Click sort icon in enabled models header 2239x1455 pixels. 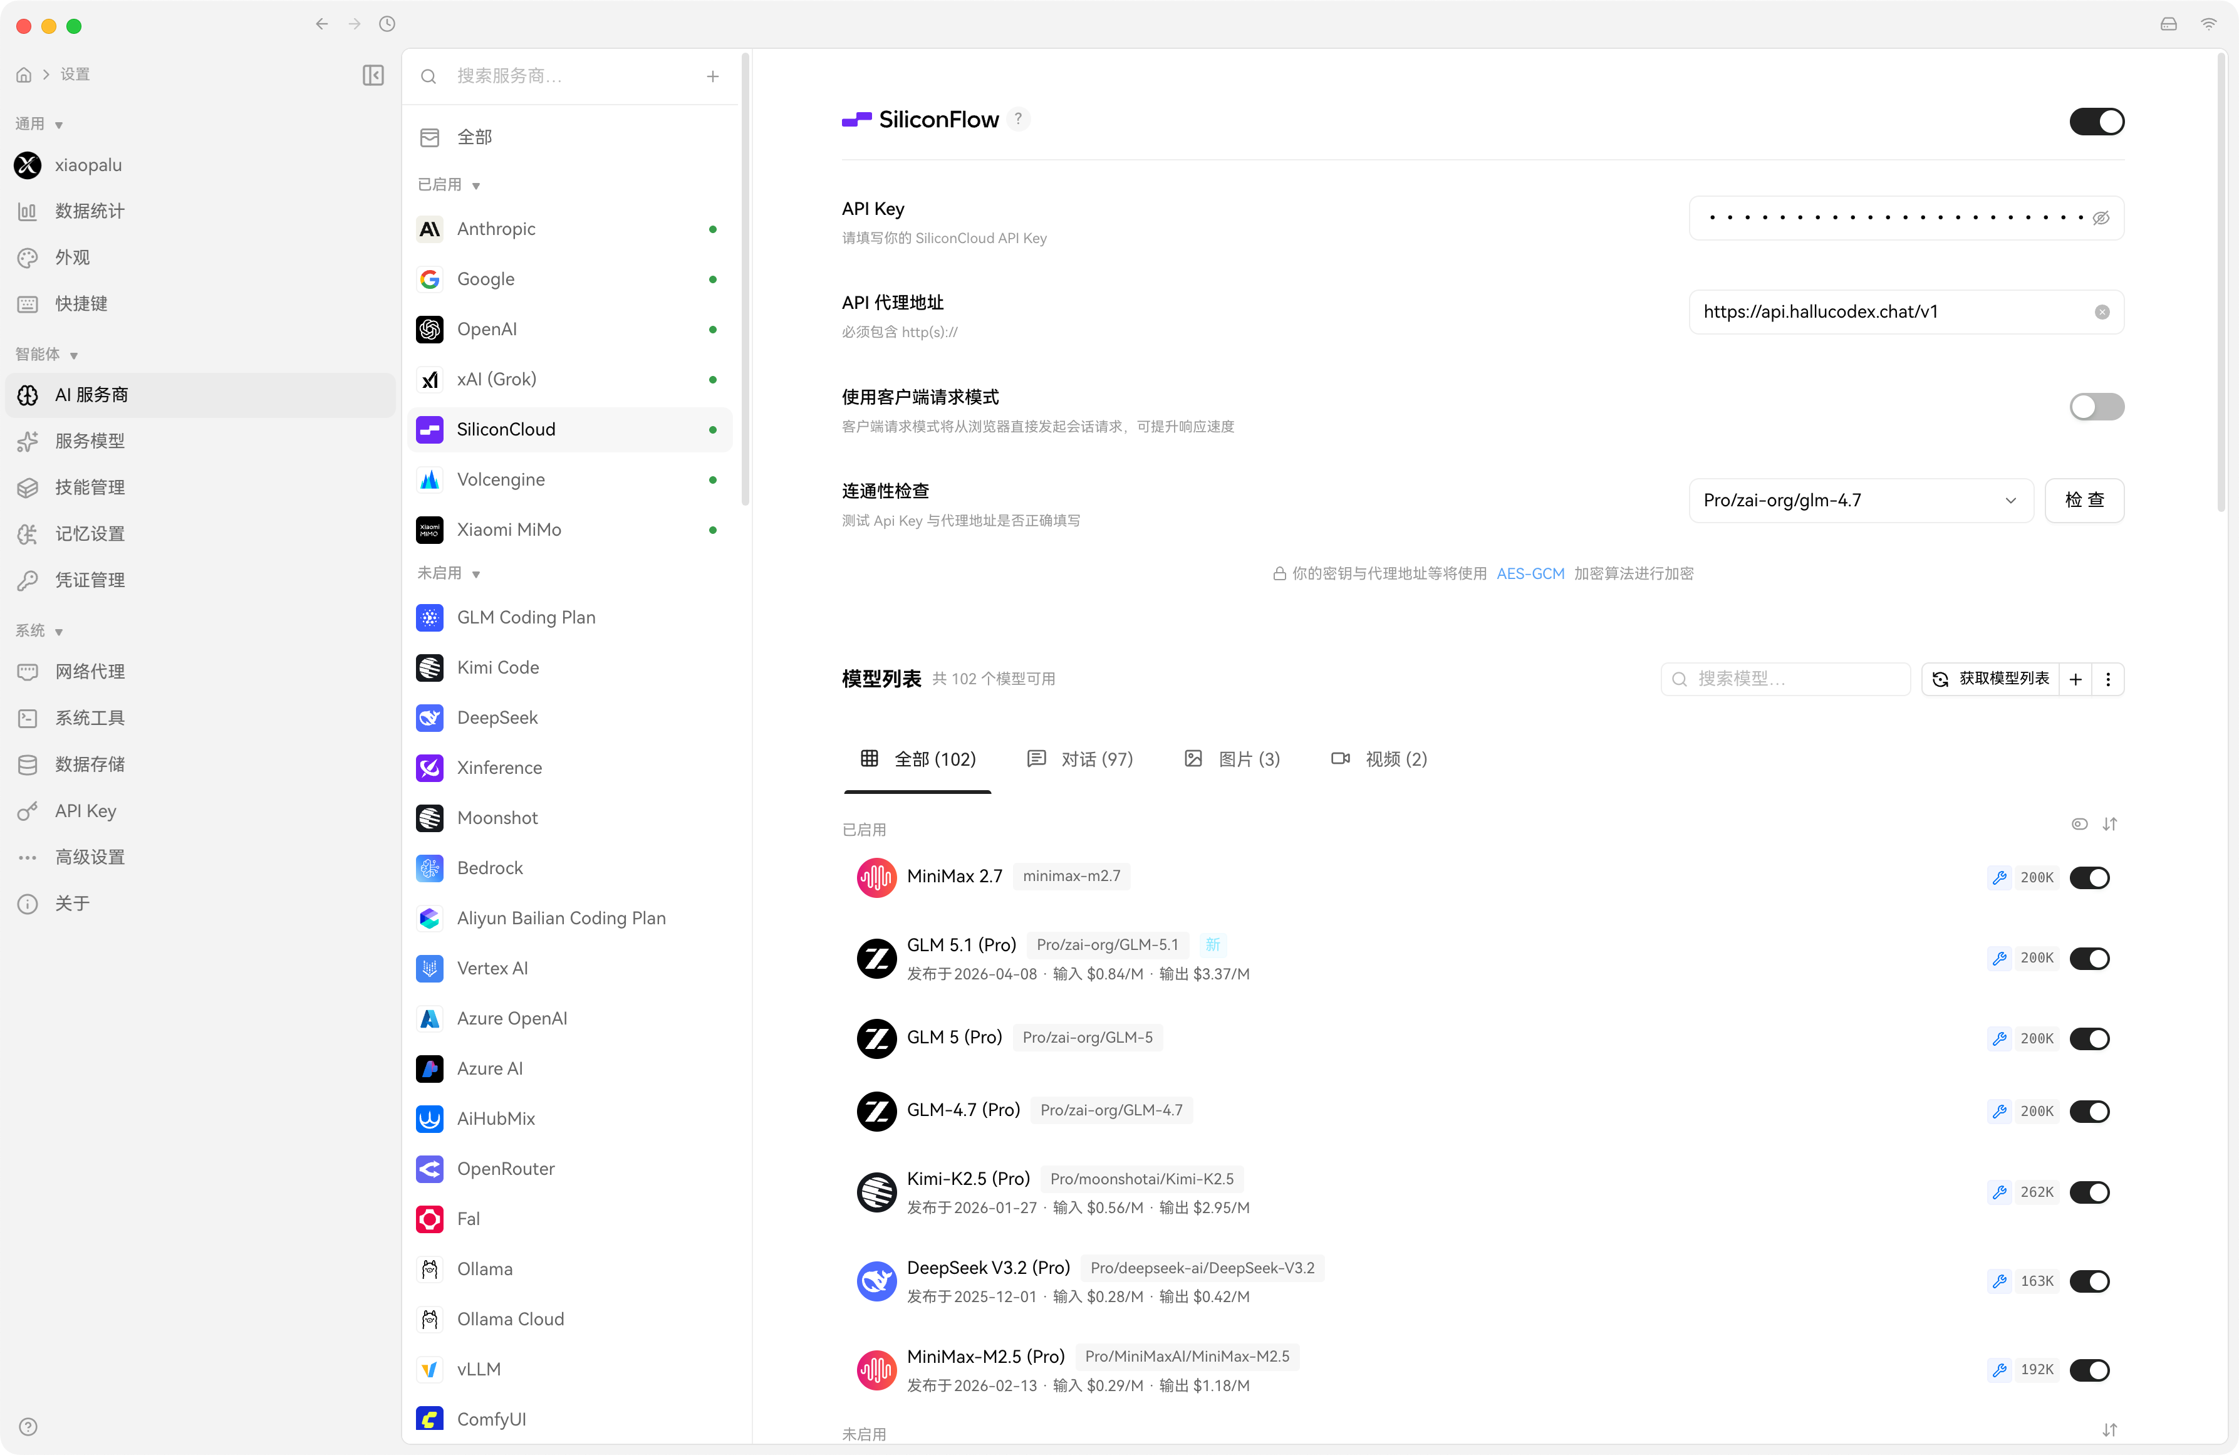(x=2109, y=825)
